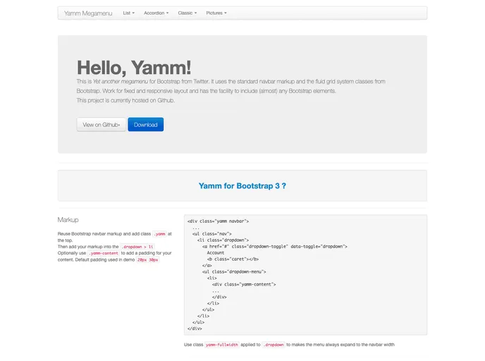Click the blue Download button

(x=146, y=125)
